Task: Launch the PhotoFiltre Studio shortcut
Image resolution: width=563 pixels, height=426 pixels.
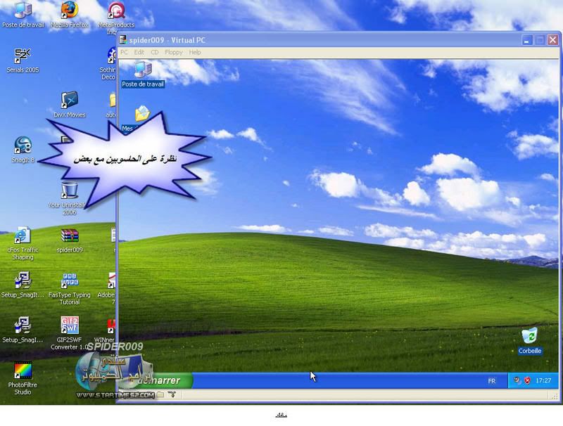Action: [x=23, y=379]
